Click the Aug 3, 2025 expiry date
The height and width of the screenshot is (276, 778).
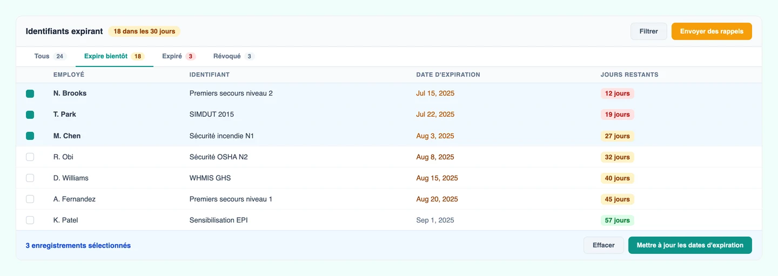click(x=435, y=136)
